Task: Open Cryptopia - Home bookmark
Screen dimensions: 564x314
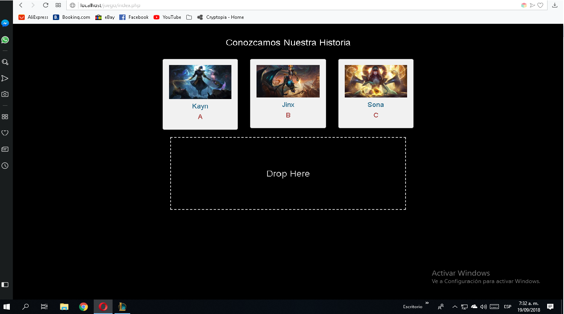Action: pos(220,17)
